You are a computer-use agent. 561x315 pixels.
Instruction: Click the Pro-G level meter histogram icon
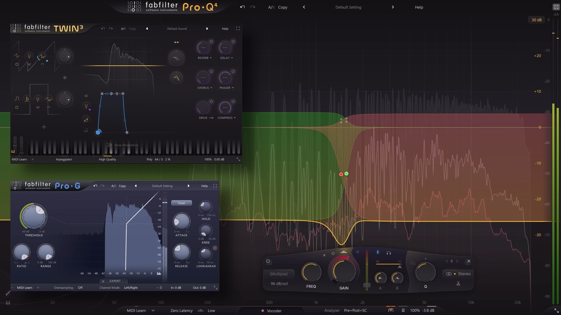tap(159, 273)
